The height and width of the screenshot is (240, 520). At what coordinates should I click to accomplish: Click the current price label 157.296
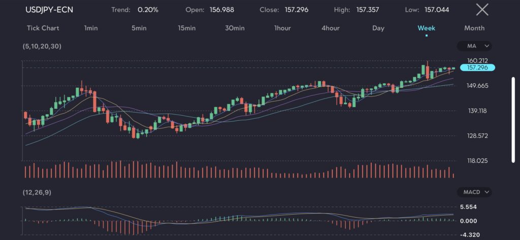(x=477, y=67)
